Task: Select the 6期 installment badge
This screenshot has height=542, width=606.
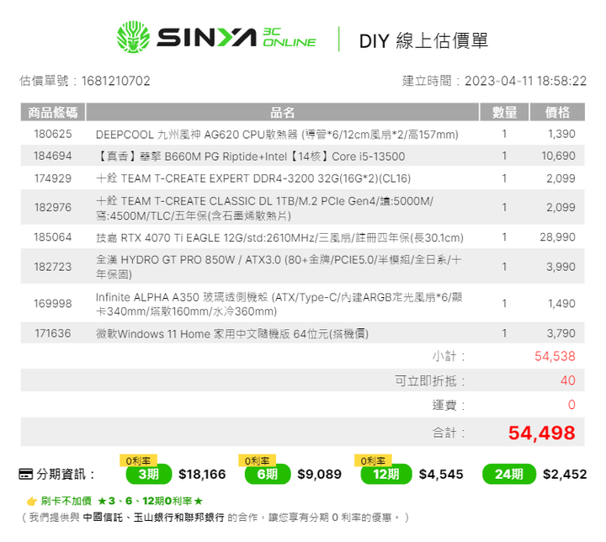Action: pyautogui.click(x=268, y=474)
